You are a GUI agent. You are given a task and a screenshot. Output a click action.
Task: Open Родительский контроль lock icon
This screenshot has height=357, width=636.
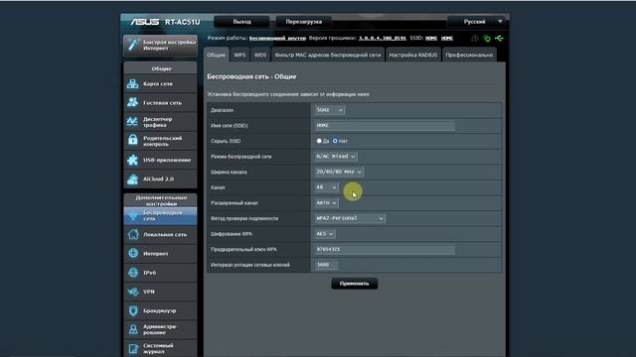pos(132,141)
